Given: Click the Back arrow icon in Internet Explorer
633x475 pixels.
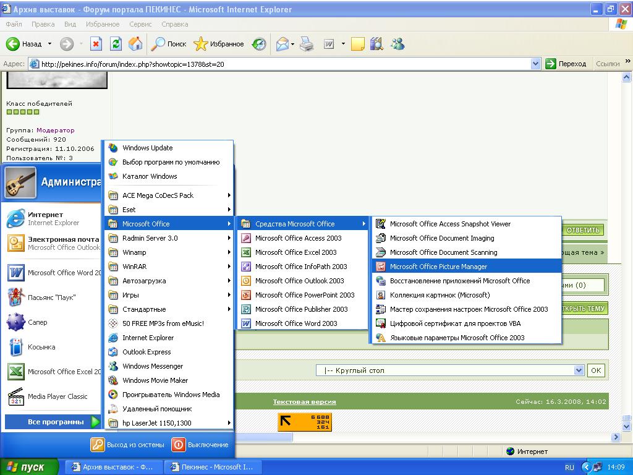Looking at the screenshot, I should [13, 44].
